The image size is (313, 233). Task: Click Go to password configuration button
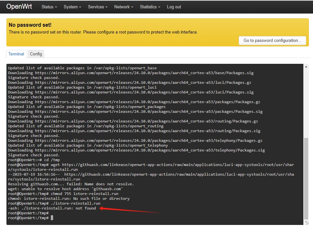(x=272, y=40)
